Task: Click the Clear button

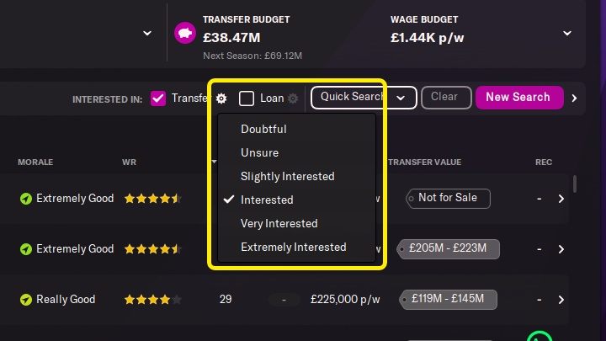Action: (444, 98)
